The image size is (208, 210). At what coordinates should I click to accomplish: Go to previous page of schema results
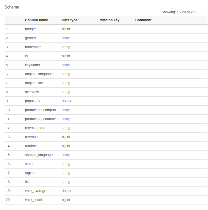(x=198, y=12)
